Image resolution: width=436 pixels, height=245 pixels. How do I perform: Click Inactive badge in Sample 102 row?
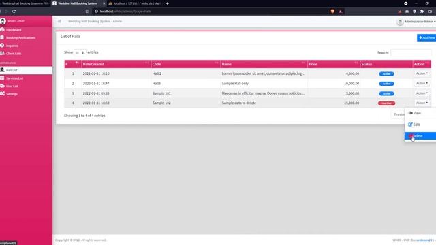coord(386,103)
